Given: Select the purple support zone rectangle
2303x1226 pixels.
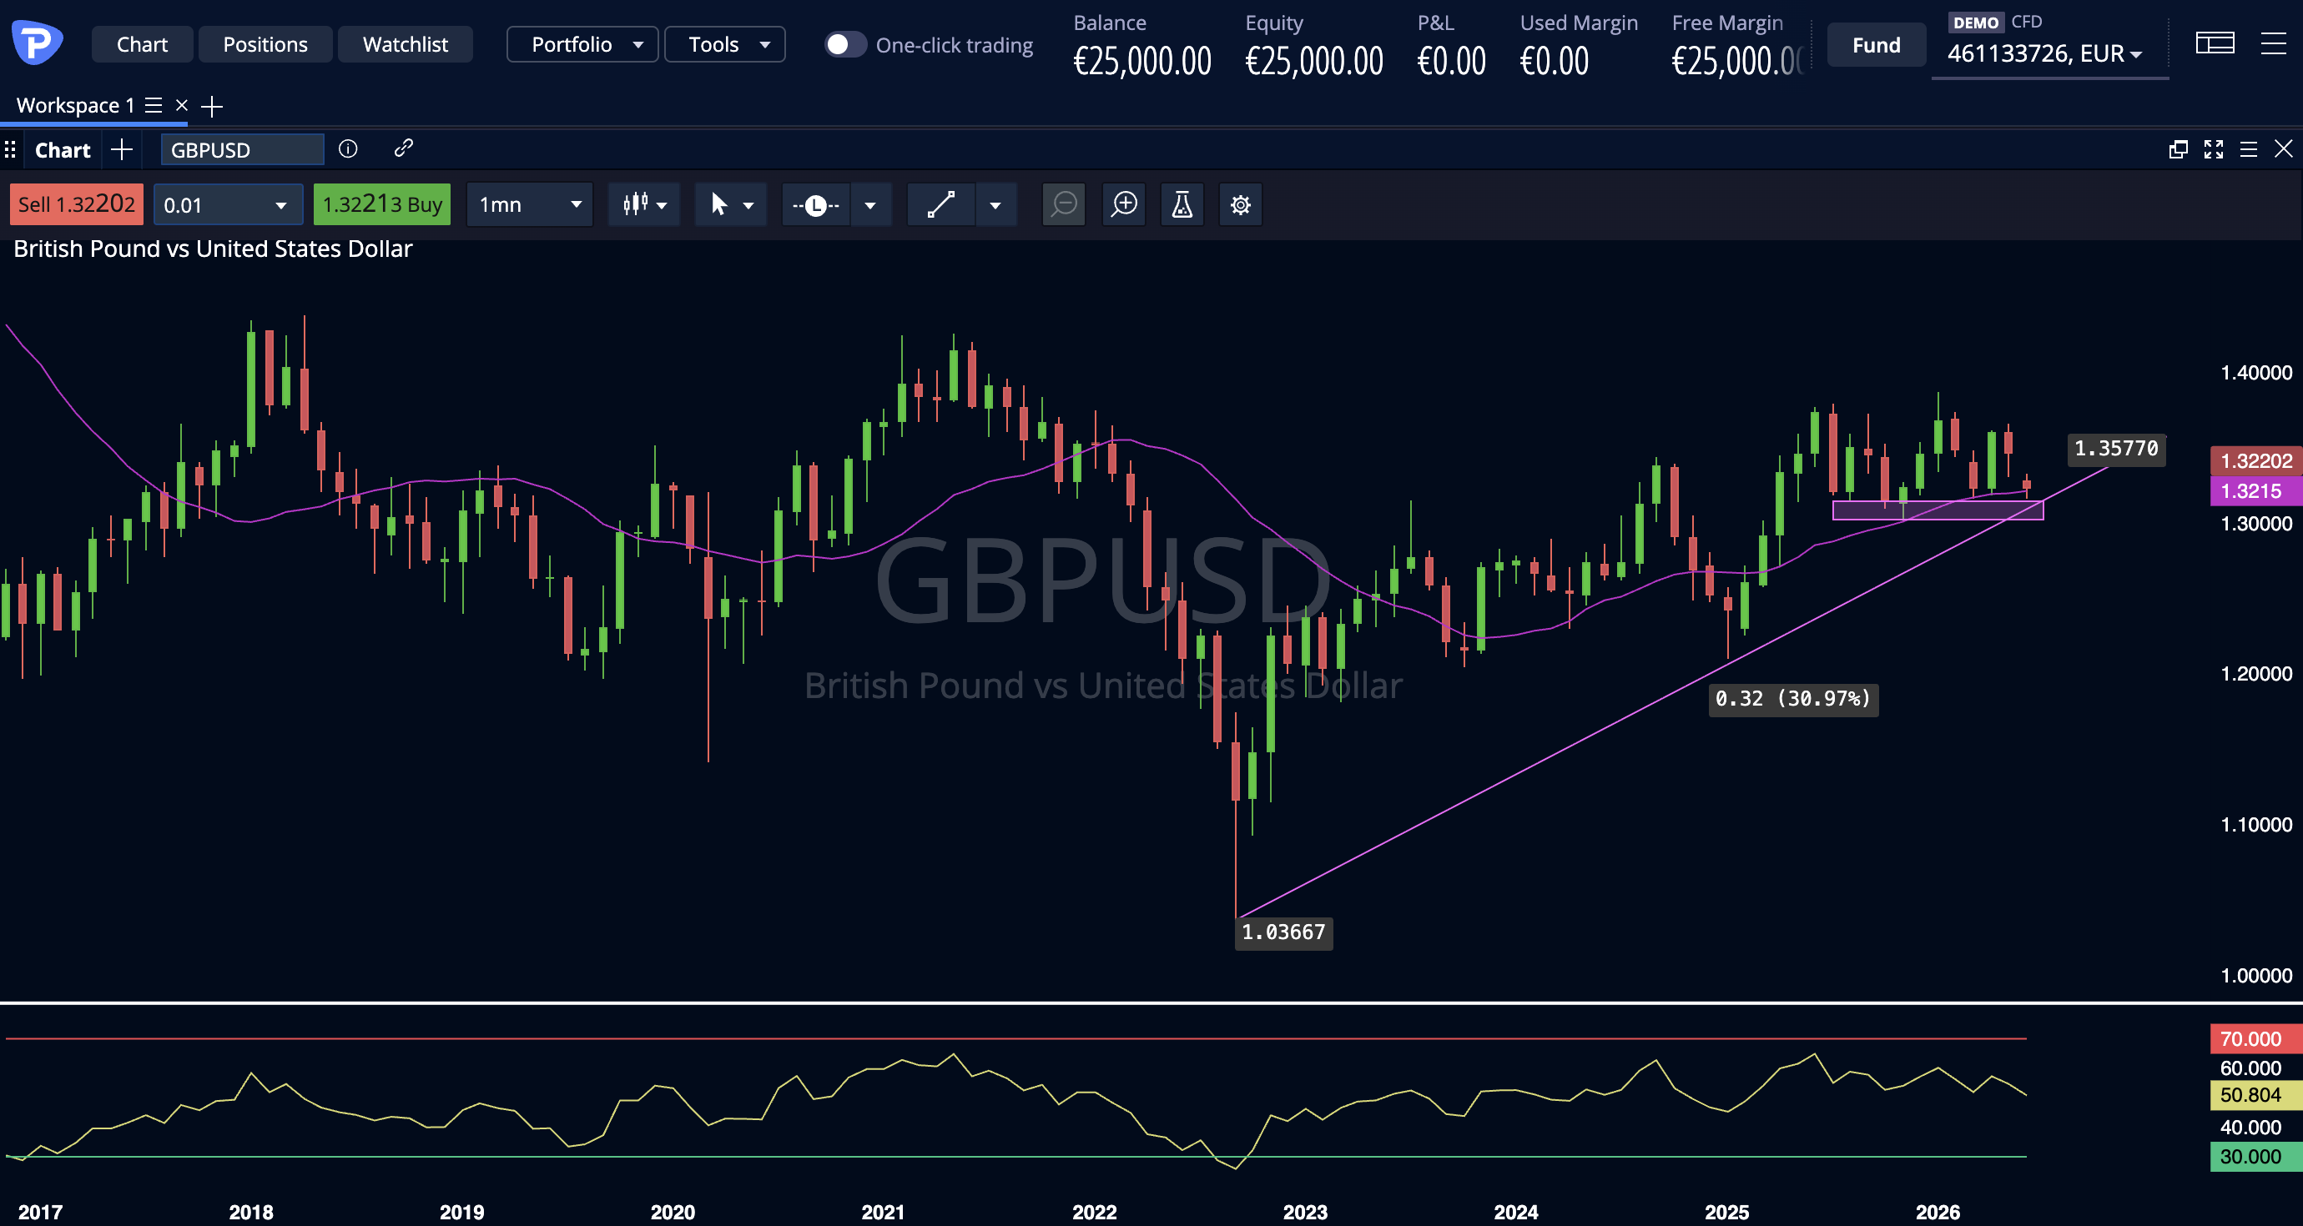Looking at the screenshot, I should tap(1938, 510).
